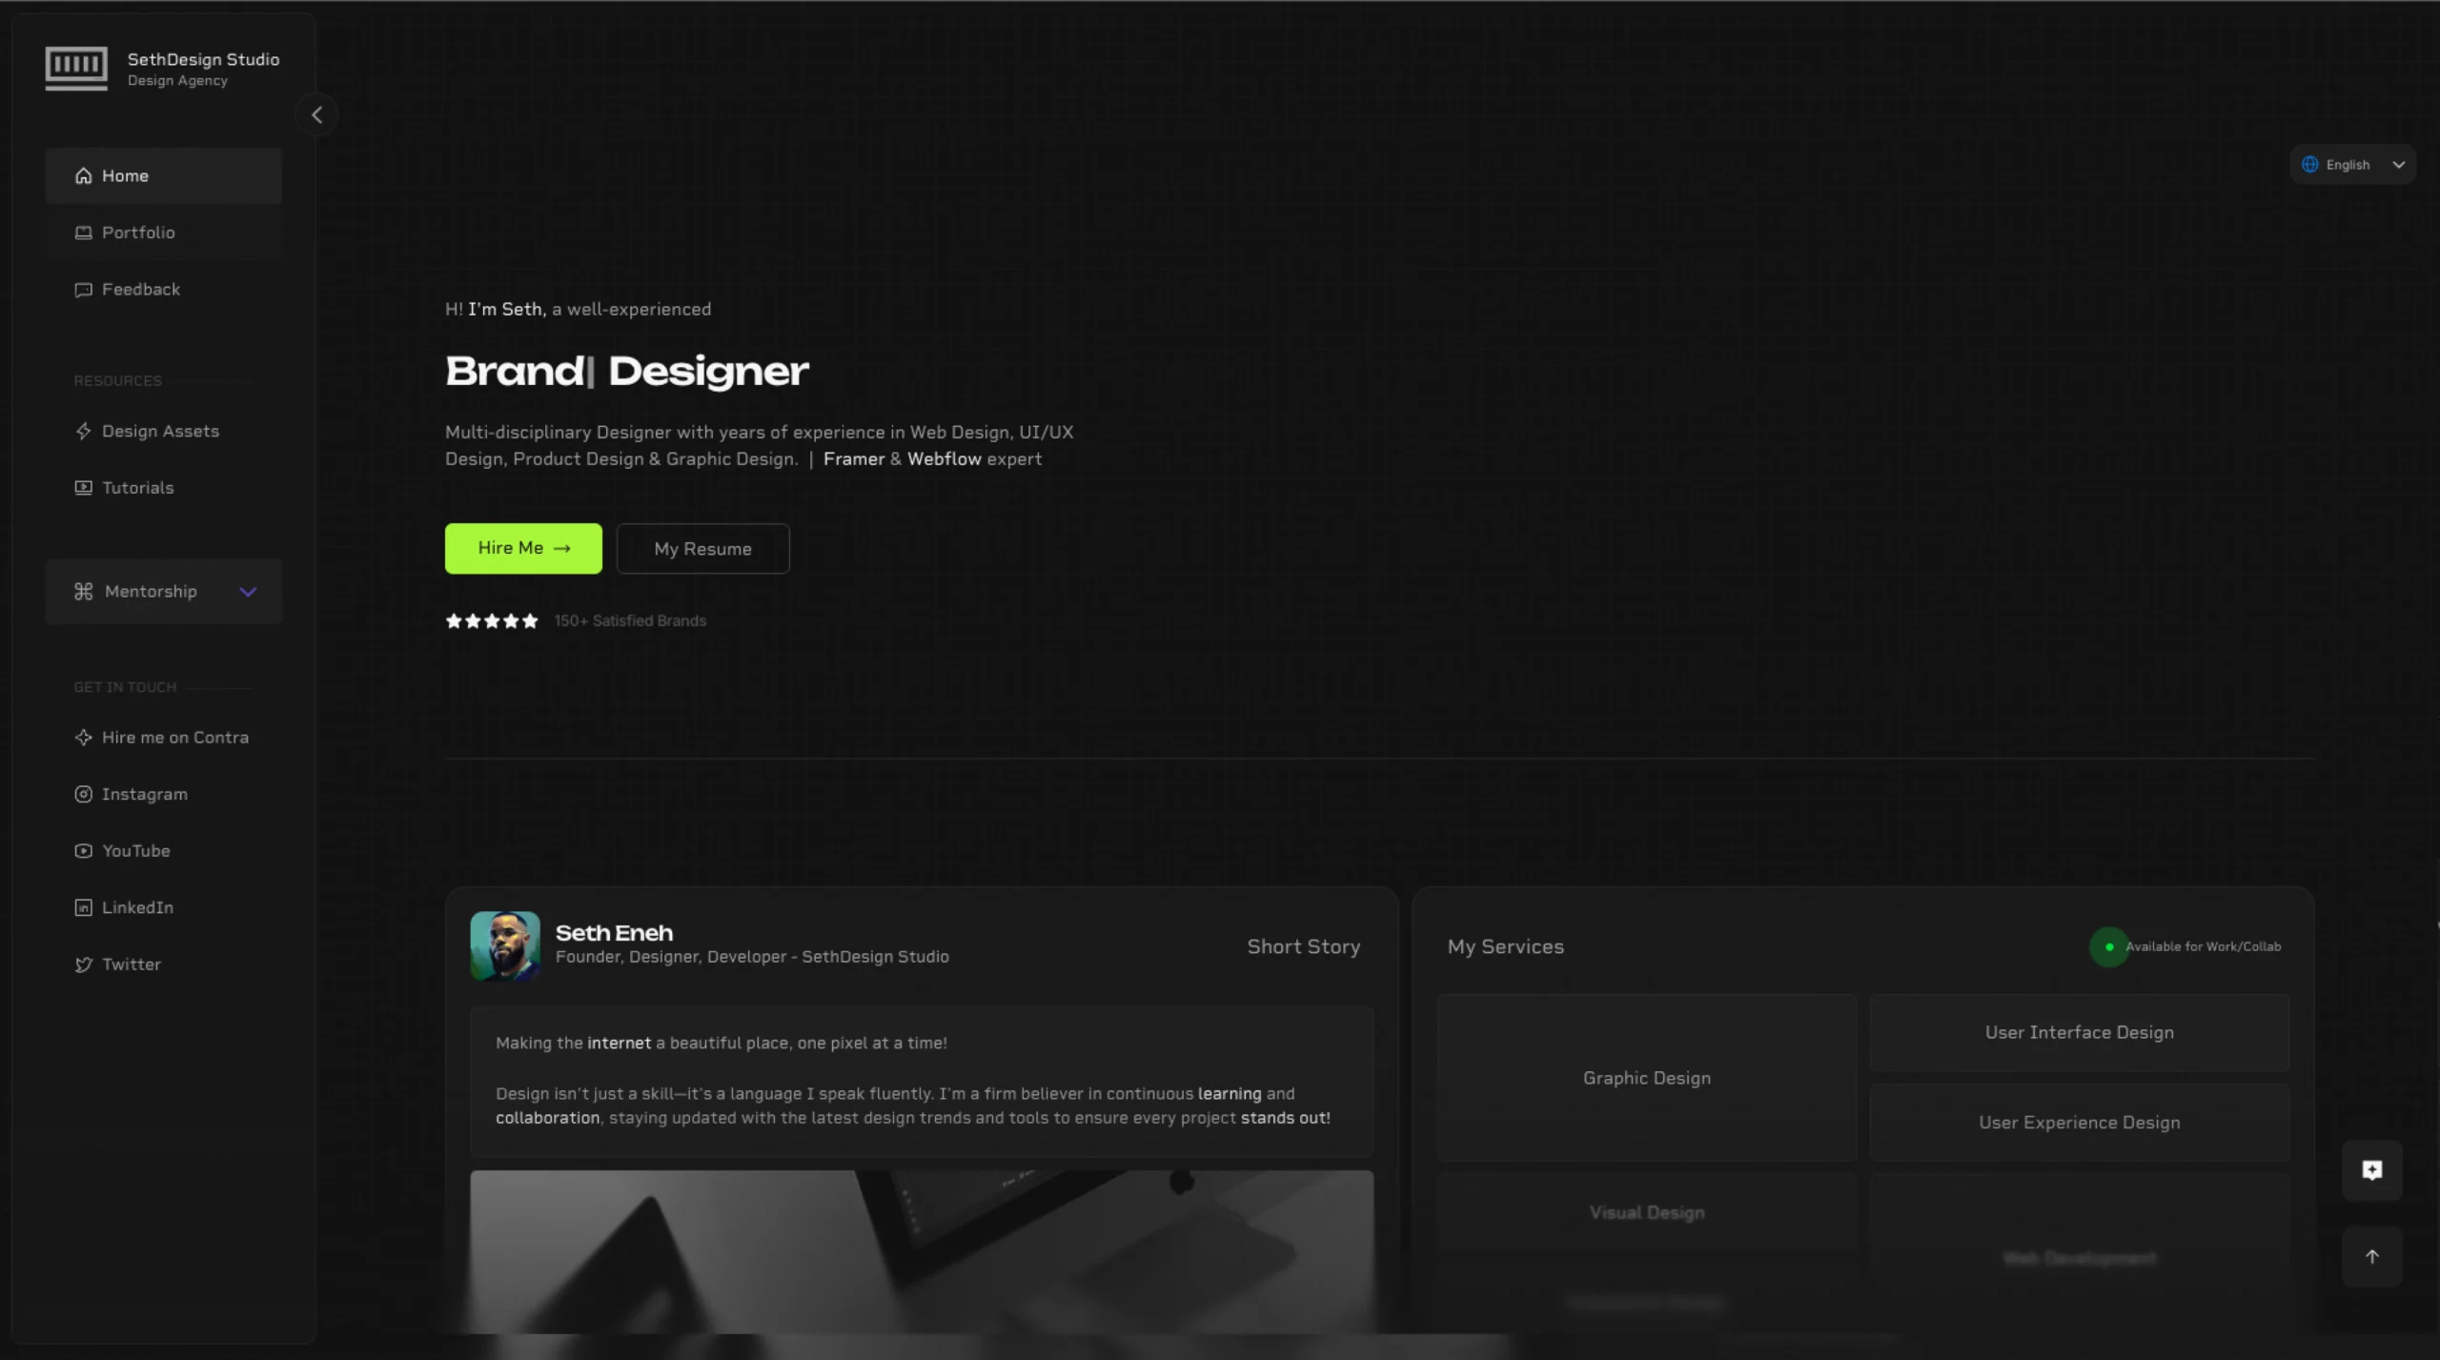The height and width of the screenshot is (1360, 2440).
Task: Click the LinkedIn icon in sidebar
Action: (x=84, y=908)
